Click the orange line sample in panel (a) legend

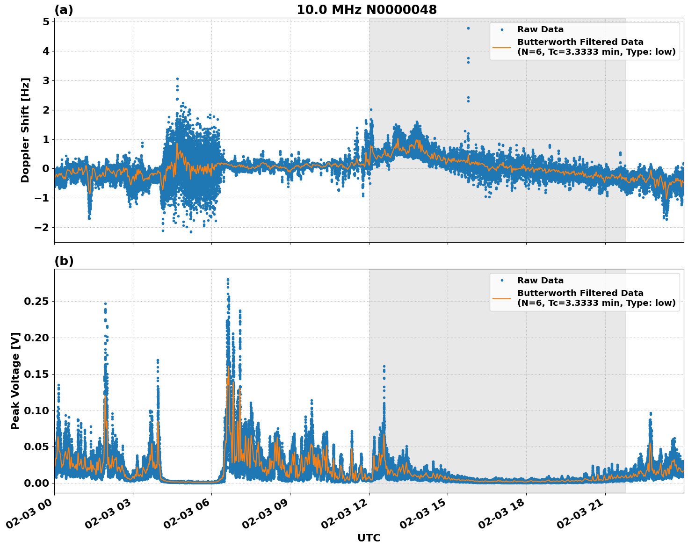click(x=502, y=47)
